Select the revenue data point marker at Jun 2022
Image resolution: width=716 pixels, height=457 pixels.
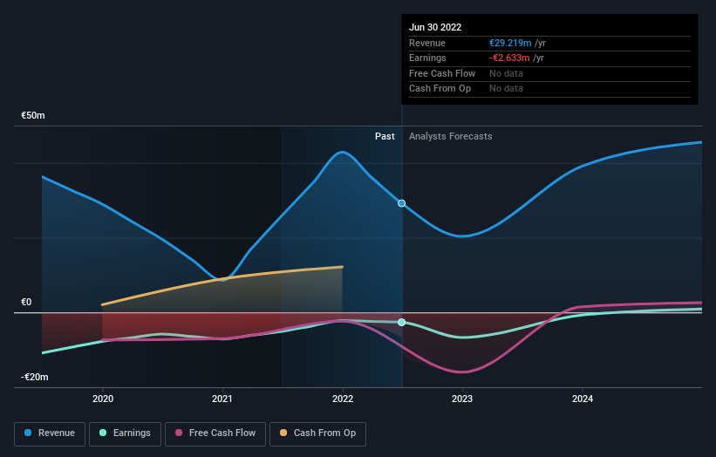pyautogui.click(x=401, y=203)
